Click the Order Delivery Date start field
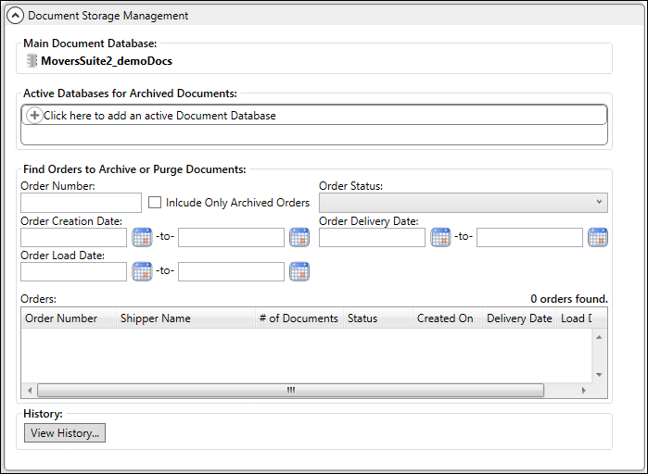648x474 pixels. (372, 238)
